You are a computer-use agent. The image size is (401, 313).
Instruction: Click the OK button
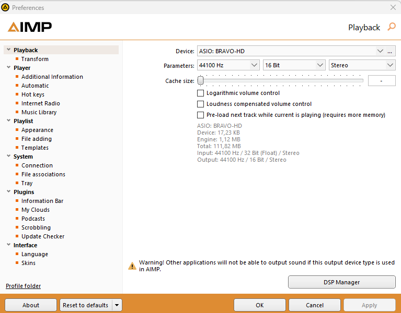[259, 305]
